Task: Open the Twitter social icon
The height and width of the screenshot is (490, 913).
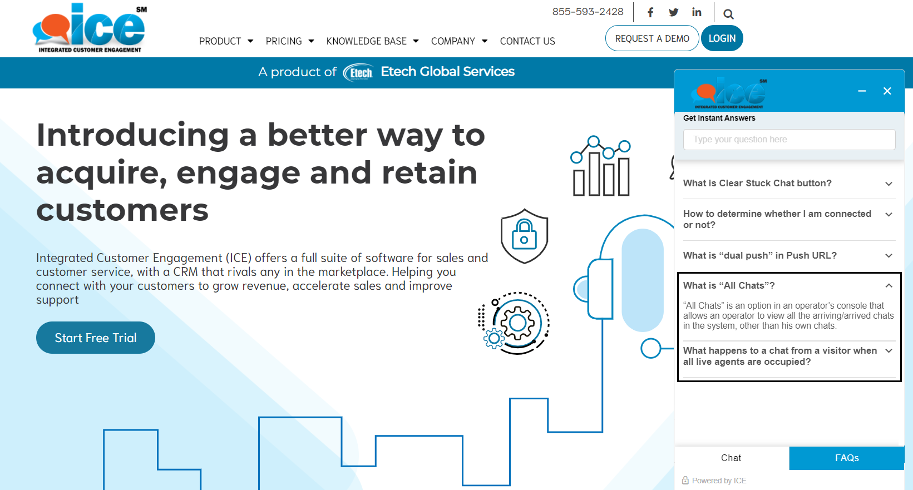Action: coord(673,12)
